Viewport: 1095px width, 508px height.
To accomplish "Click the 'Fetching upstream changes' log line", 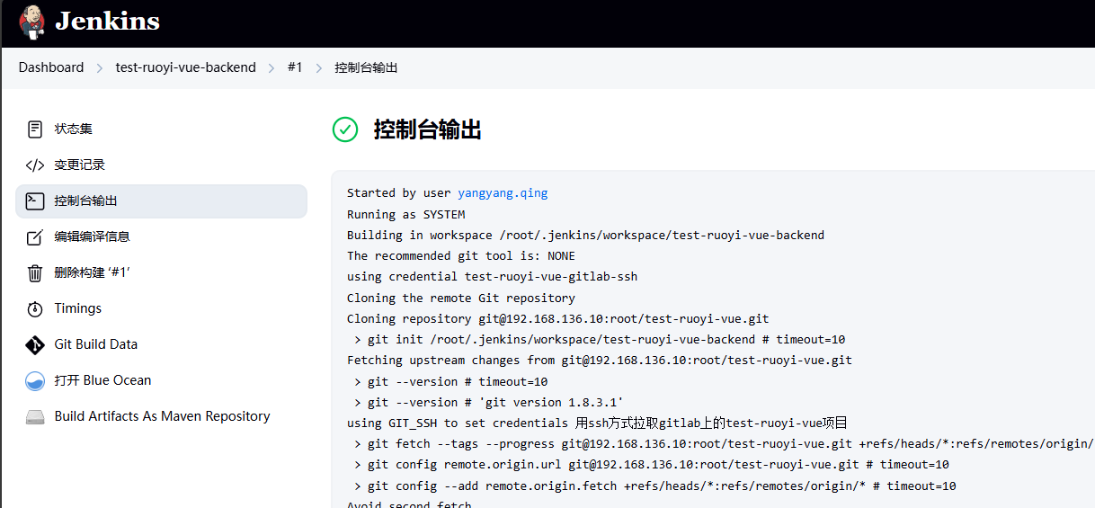I will (600, 360).
